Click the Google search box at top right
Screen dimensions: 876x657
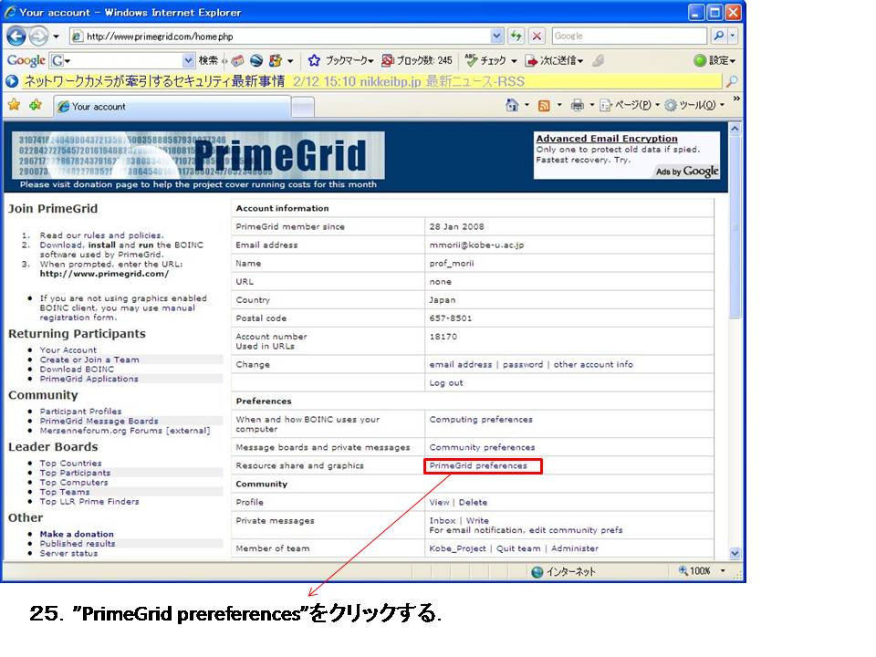629,36
